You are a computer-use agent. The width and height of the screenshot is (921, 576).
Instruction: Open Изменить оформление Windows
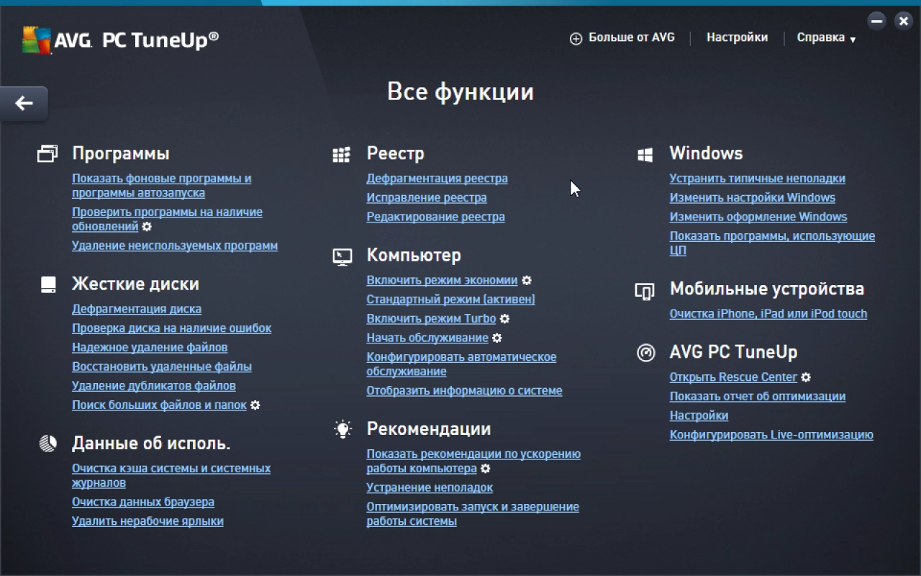(x=758, y=217)
